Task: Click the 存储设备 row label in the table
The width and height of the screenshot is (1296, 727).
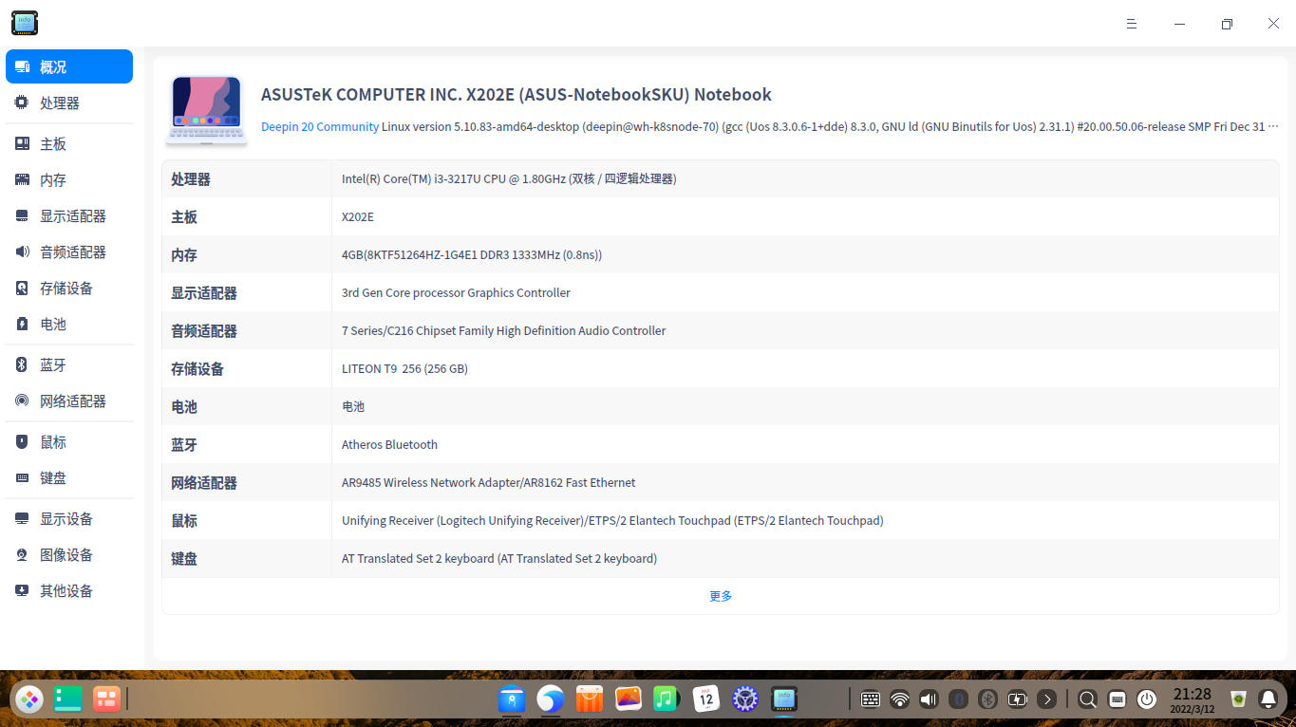Action: point(197,369)
